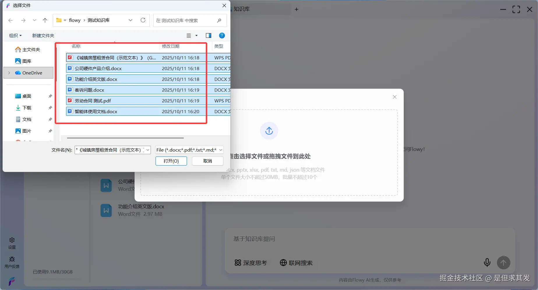The image size is (538, 290).
Task: Expand OneDrive in the sidebar
Action: 9,73
